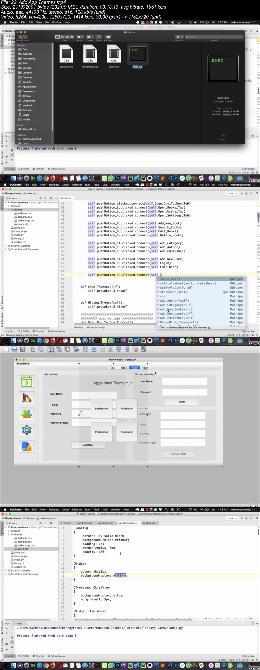
Task: Open VCS menu in second PyCharm frame
Action: tap(105, 185)
